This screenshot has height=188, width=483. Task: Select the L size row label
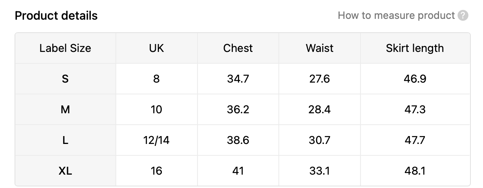(65, 140)
